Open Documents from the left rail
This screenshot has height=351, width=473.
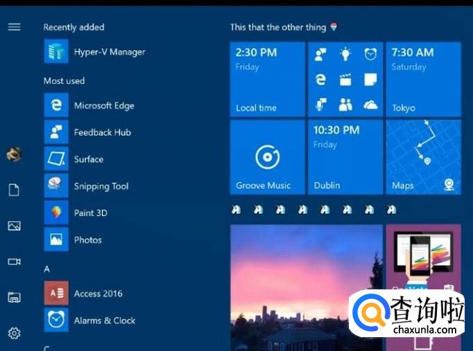pyautogui.click(x=14, y=190)
